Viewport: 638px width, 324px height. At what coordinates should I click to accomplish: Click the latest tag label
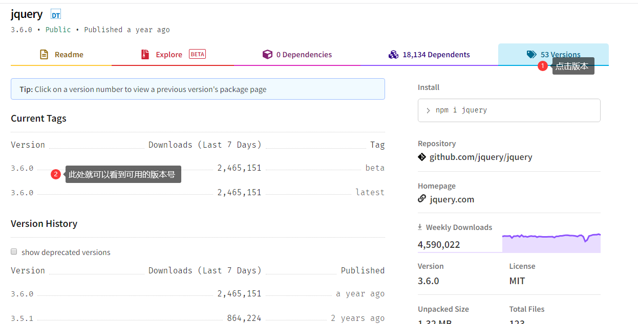click(x=370, y=193)
